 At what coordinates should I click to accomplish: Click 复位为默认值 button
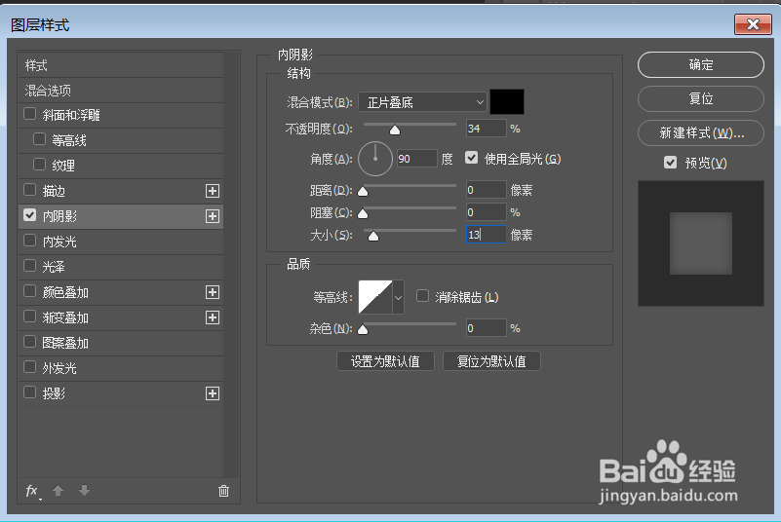pyautogui.click(x=491, y=361)
